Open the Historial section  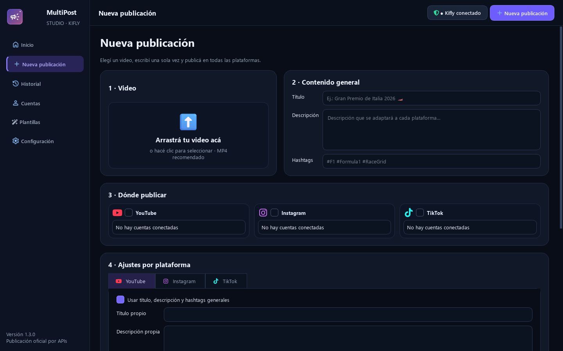[45, 84]
